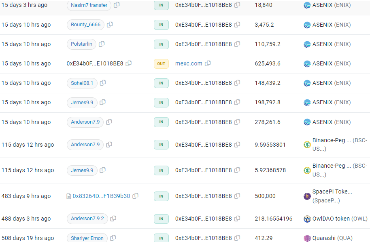Copy Anderson7.9 address in the 278,261.6 row
This screenshot has width=370, height=242.
(x=109, y=122)
